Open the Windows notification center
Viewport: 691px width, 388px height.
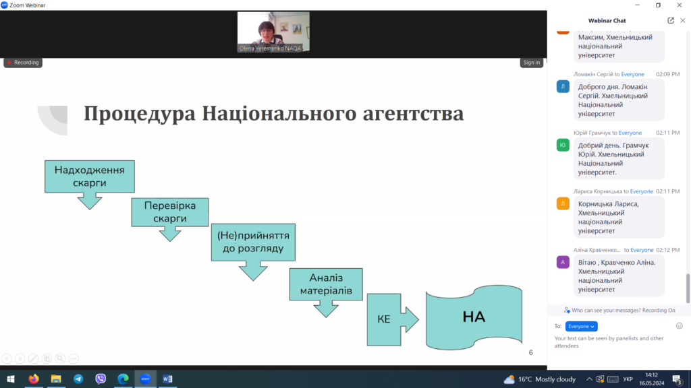677,379
